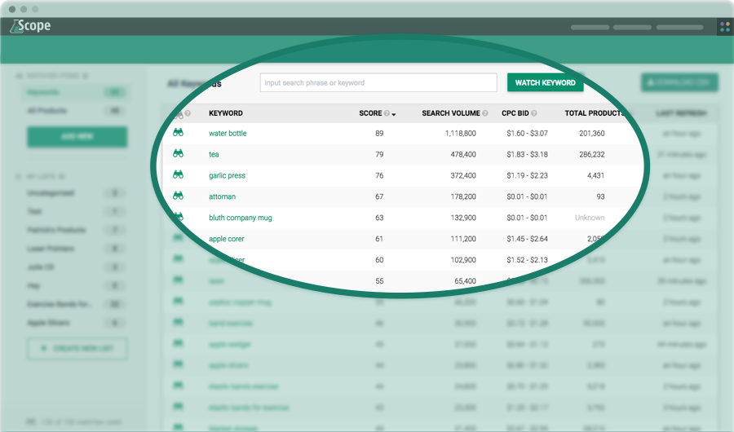The width and height of the screenshot is (734, 432).
Task: Open the tea keyword link
Action: (x=214, y=154)
